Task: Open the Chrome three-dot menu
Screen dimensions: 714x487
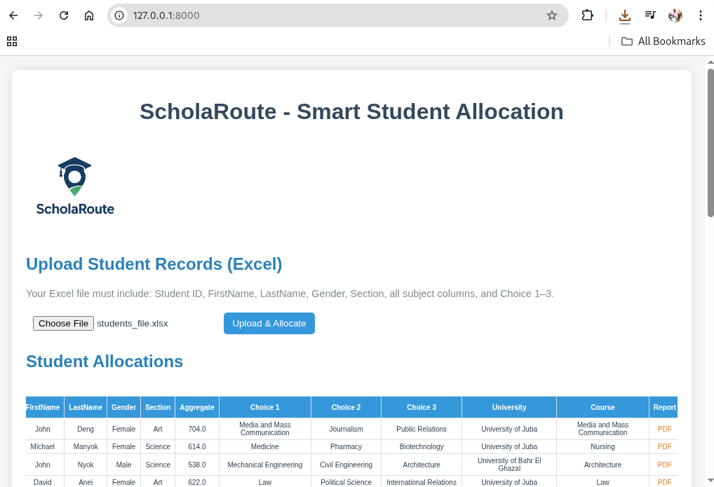Action: 701,15
